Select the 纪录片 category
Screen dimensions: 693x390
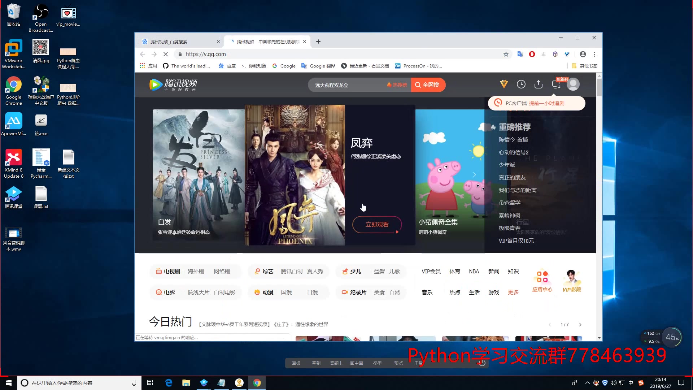(x=354, y=292)
